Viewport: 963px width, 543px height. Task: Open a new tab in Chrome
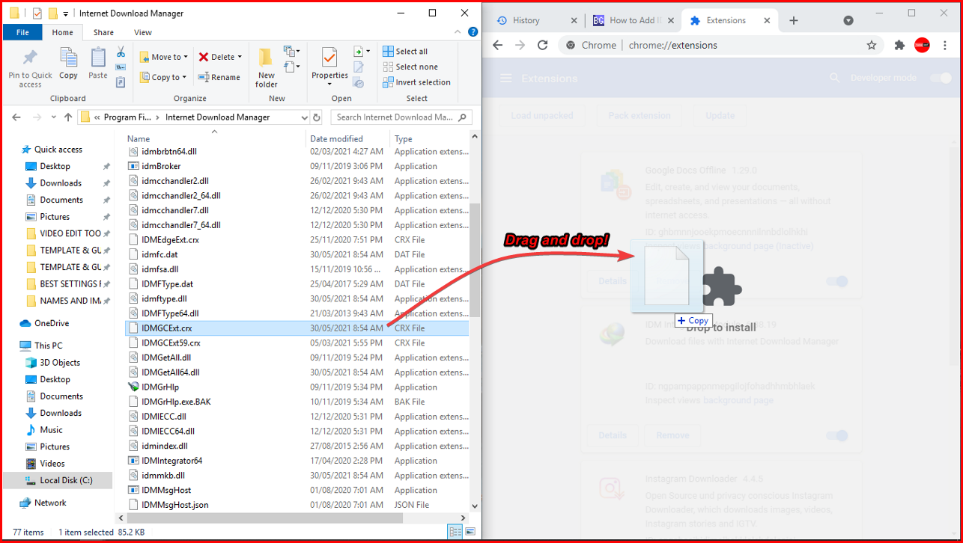tap(794, 20)
